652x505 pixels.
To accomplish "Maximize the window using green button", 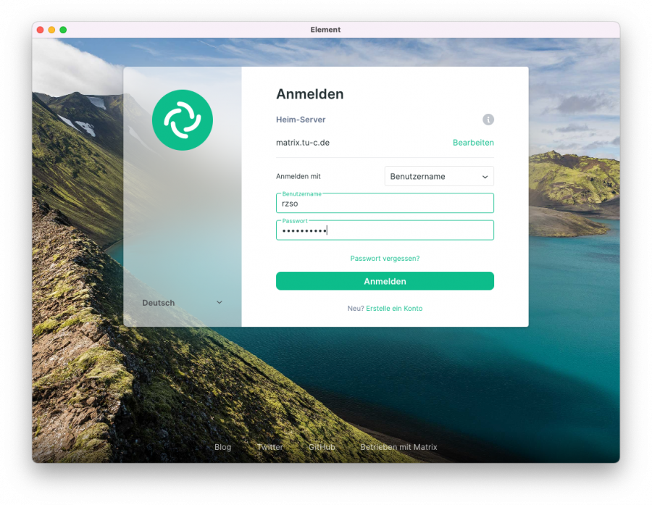I will 63,30.
